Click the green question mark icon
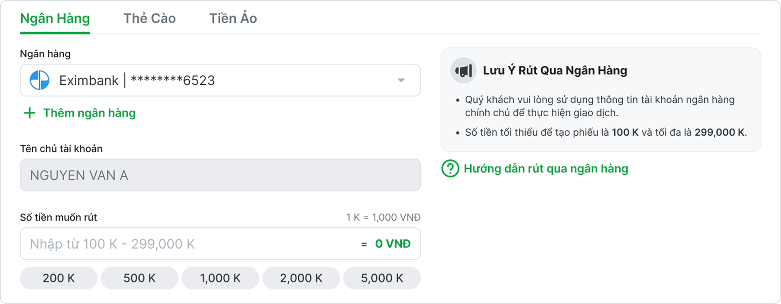Screen dimensions: 781x304 coord(450,169)
